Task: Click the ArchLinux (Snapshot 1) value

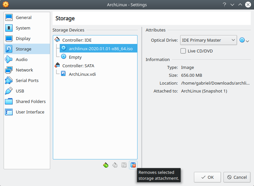Action: (x=204, y=91)
